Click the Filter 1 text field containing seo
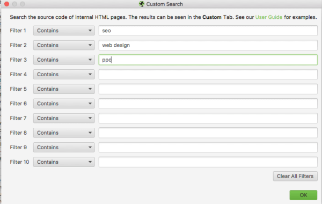322x204 pixels. click(x=208, y=31)
